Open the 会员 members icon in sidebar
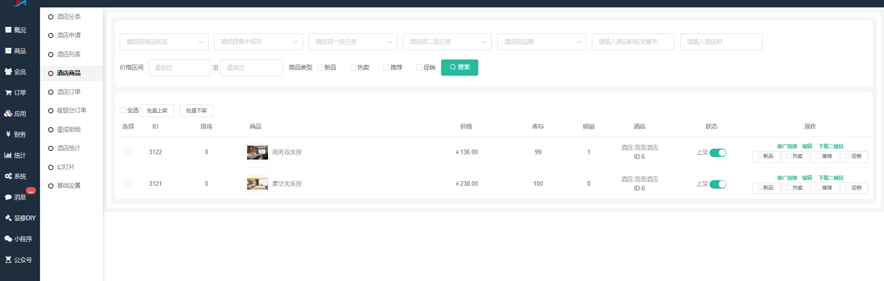Image resolution: width=884 pixels, height=281 pixels. coord(8,72)
